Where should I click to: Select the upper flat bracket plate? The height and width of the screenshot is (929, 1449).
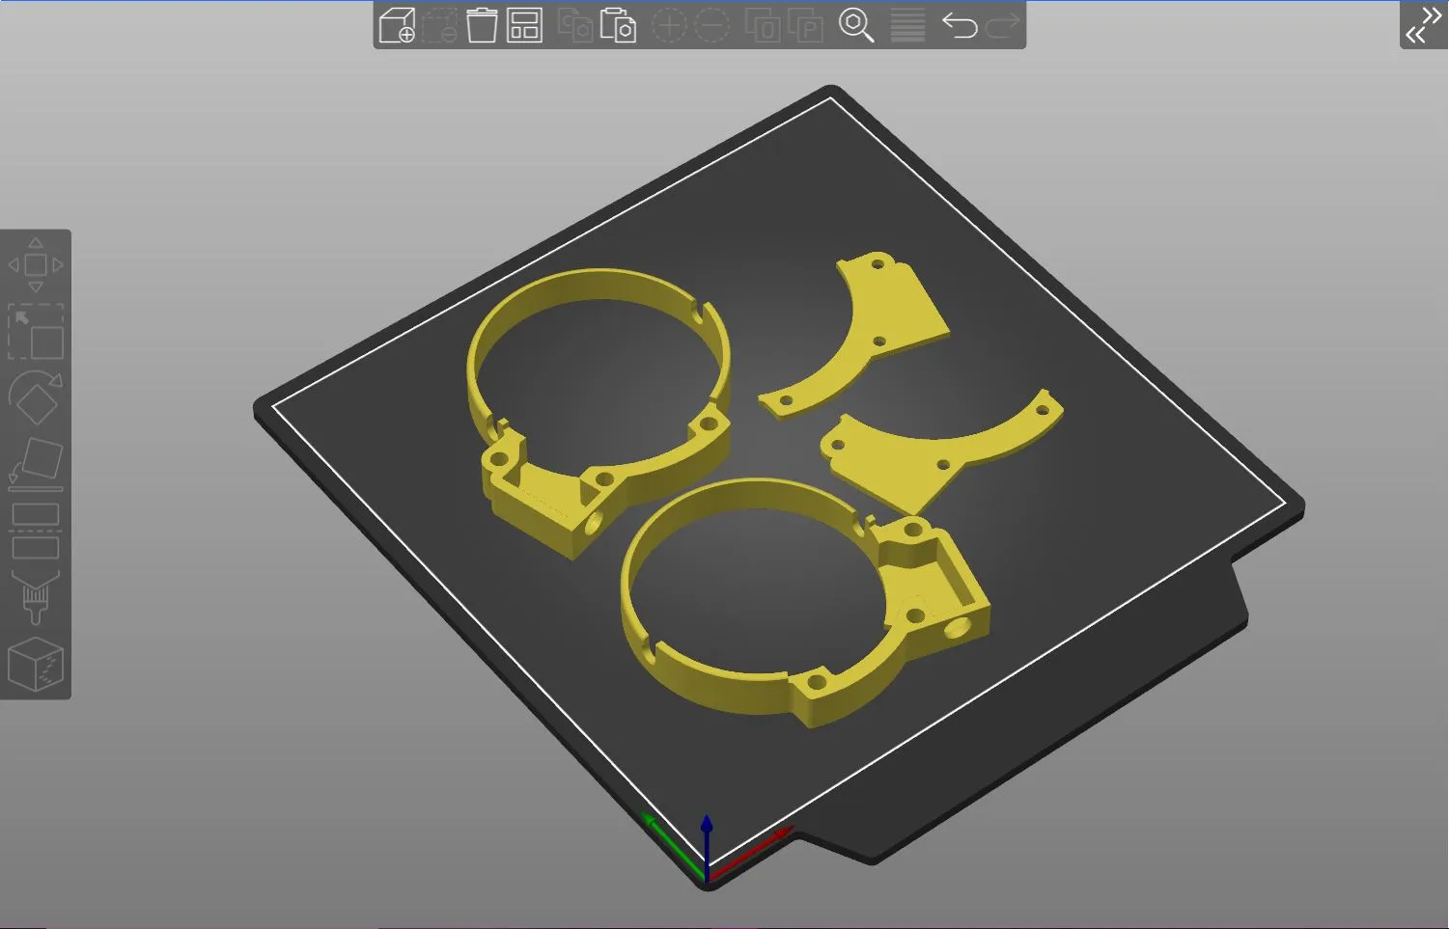pos(859,333)
